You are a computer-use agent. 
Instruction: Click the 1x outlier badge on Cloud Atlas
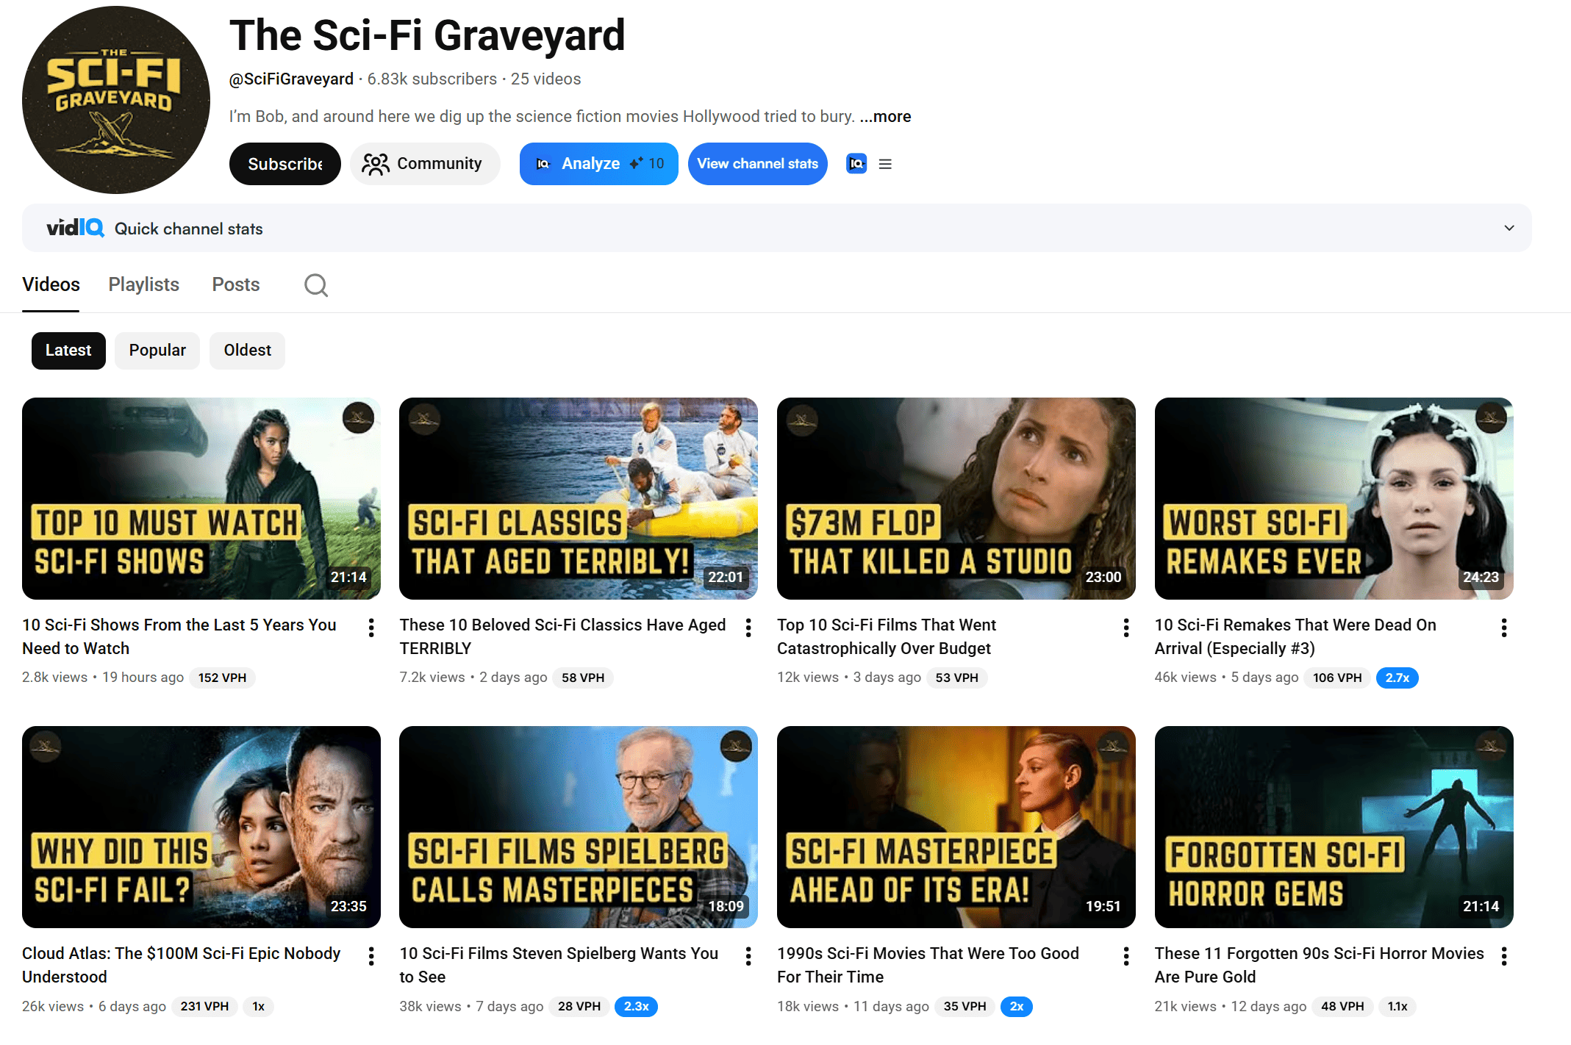258,1006
